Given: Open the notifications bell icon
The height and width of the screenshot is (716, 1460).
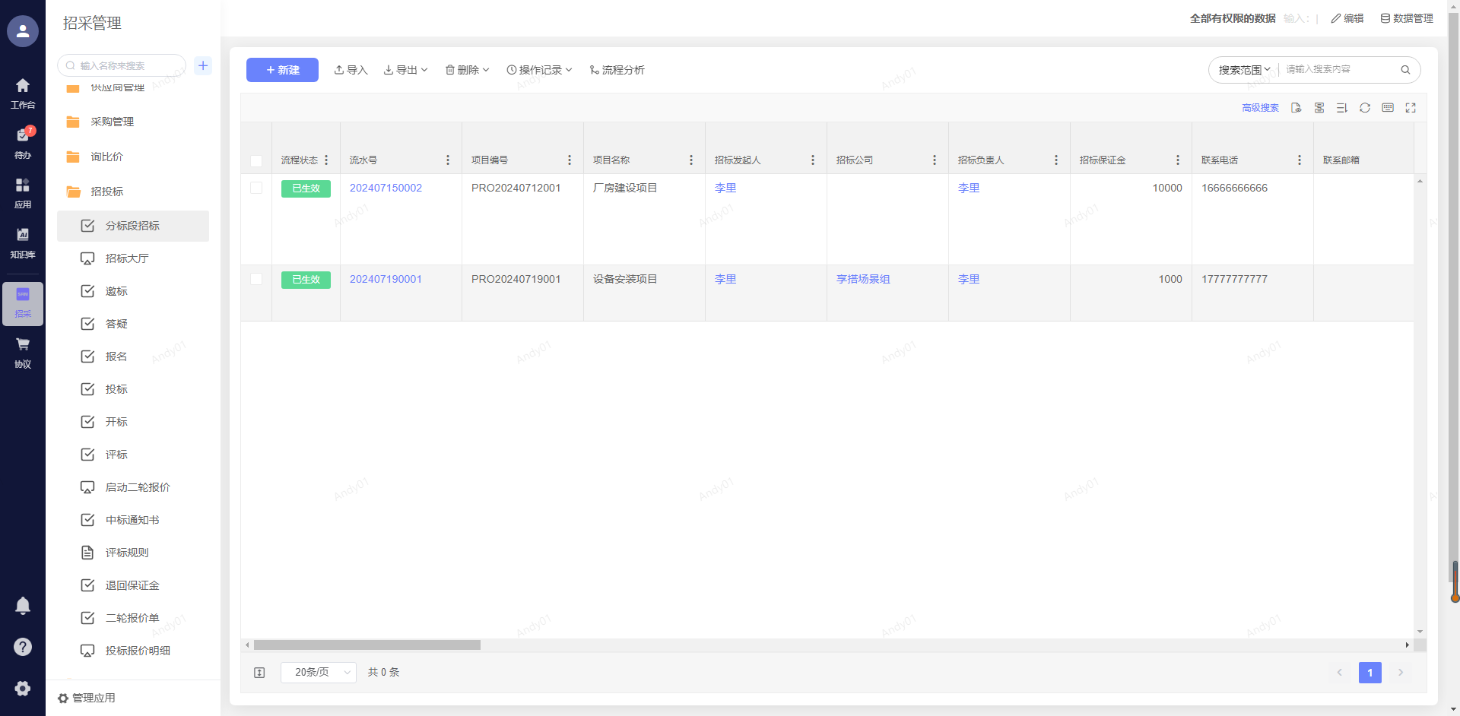Looking at the screenshot, I should 23,606.
